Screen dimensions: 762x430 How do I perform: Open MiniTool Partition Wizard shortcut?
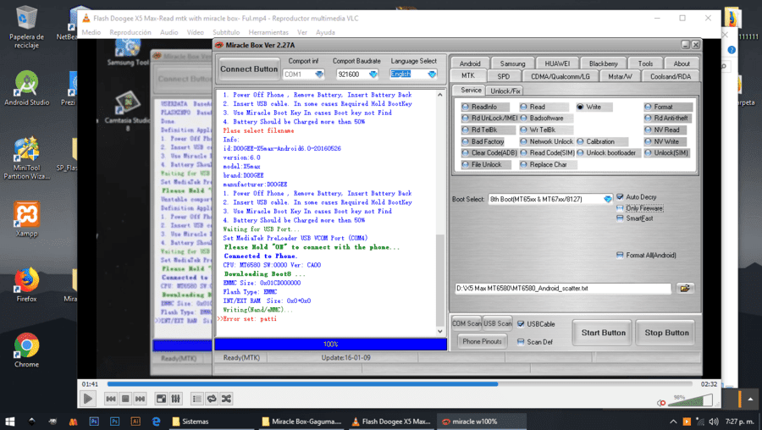point(26,158)
